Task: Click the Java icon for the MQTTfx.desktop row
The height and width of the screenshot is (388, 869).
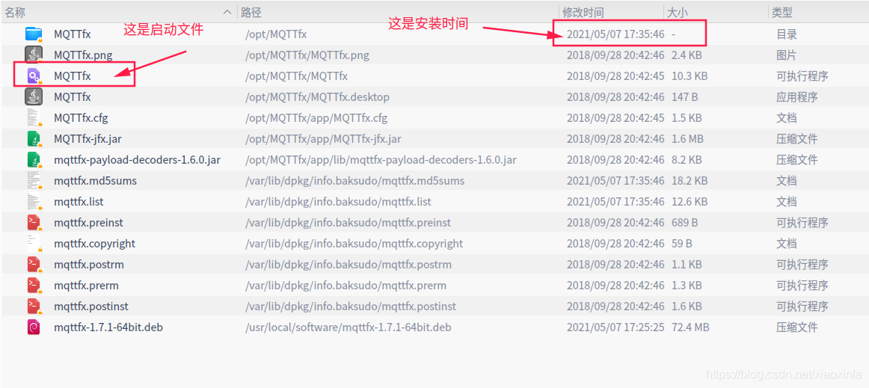Action: tap(34, 97)
